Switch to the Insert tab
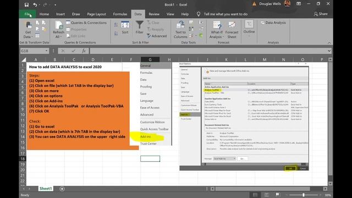Screen dimensions: 352x198 [61, 14]
